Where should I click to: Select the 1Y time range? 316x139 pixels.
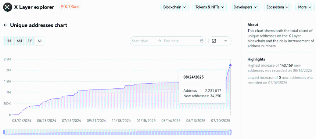coord(30,41)
